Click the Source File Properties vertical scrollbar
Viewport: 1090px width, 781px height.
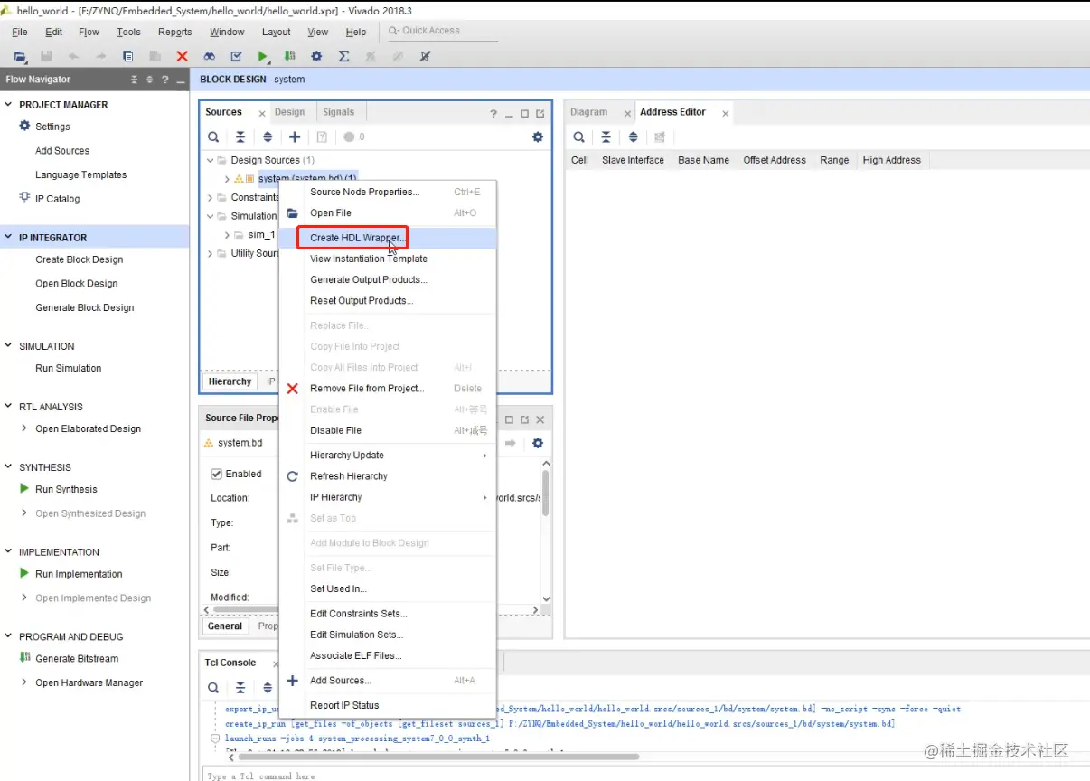546,492
